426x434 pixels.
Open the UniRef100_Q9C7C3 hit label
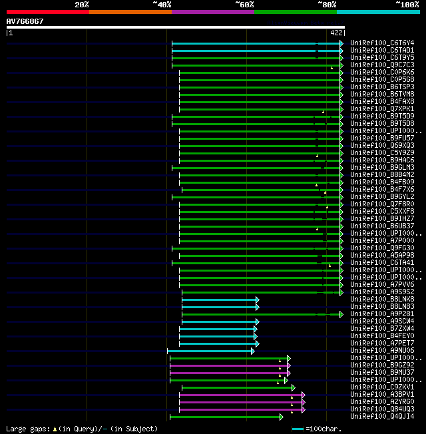point(382,65)
